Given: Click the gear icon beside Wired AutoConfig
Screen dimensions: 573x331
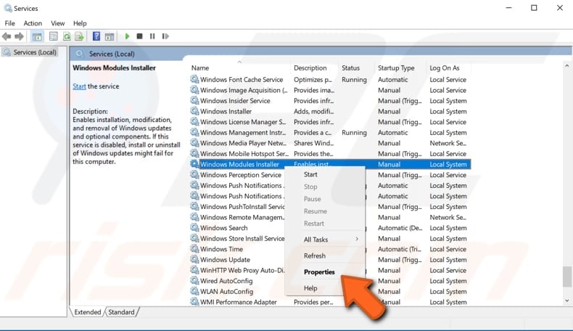Looking at the screenshot, I should 194,280.
